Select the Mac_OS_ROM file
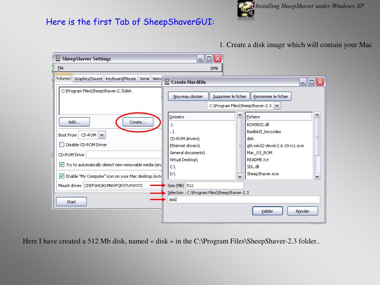 click(259, 153)
